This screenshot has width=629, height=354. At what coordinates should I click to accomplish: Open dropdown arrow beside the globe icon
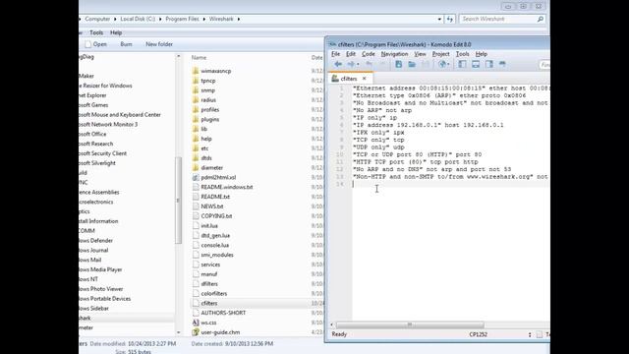(x=448, y=65)
